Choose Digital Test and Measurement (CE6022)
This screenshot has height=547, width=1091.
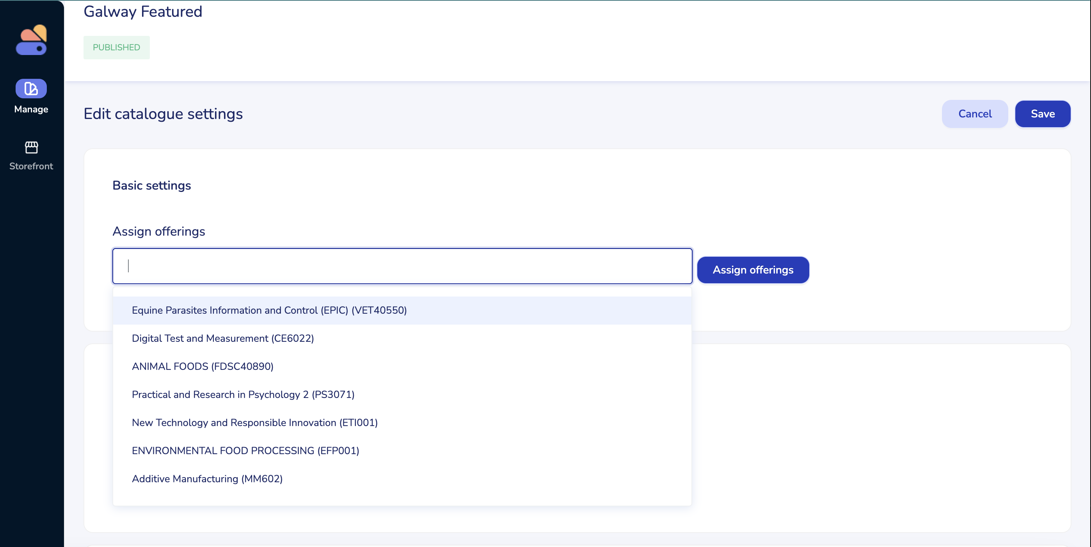[223, 338]
